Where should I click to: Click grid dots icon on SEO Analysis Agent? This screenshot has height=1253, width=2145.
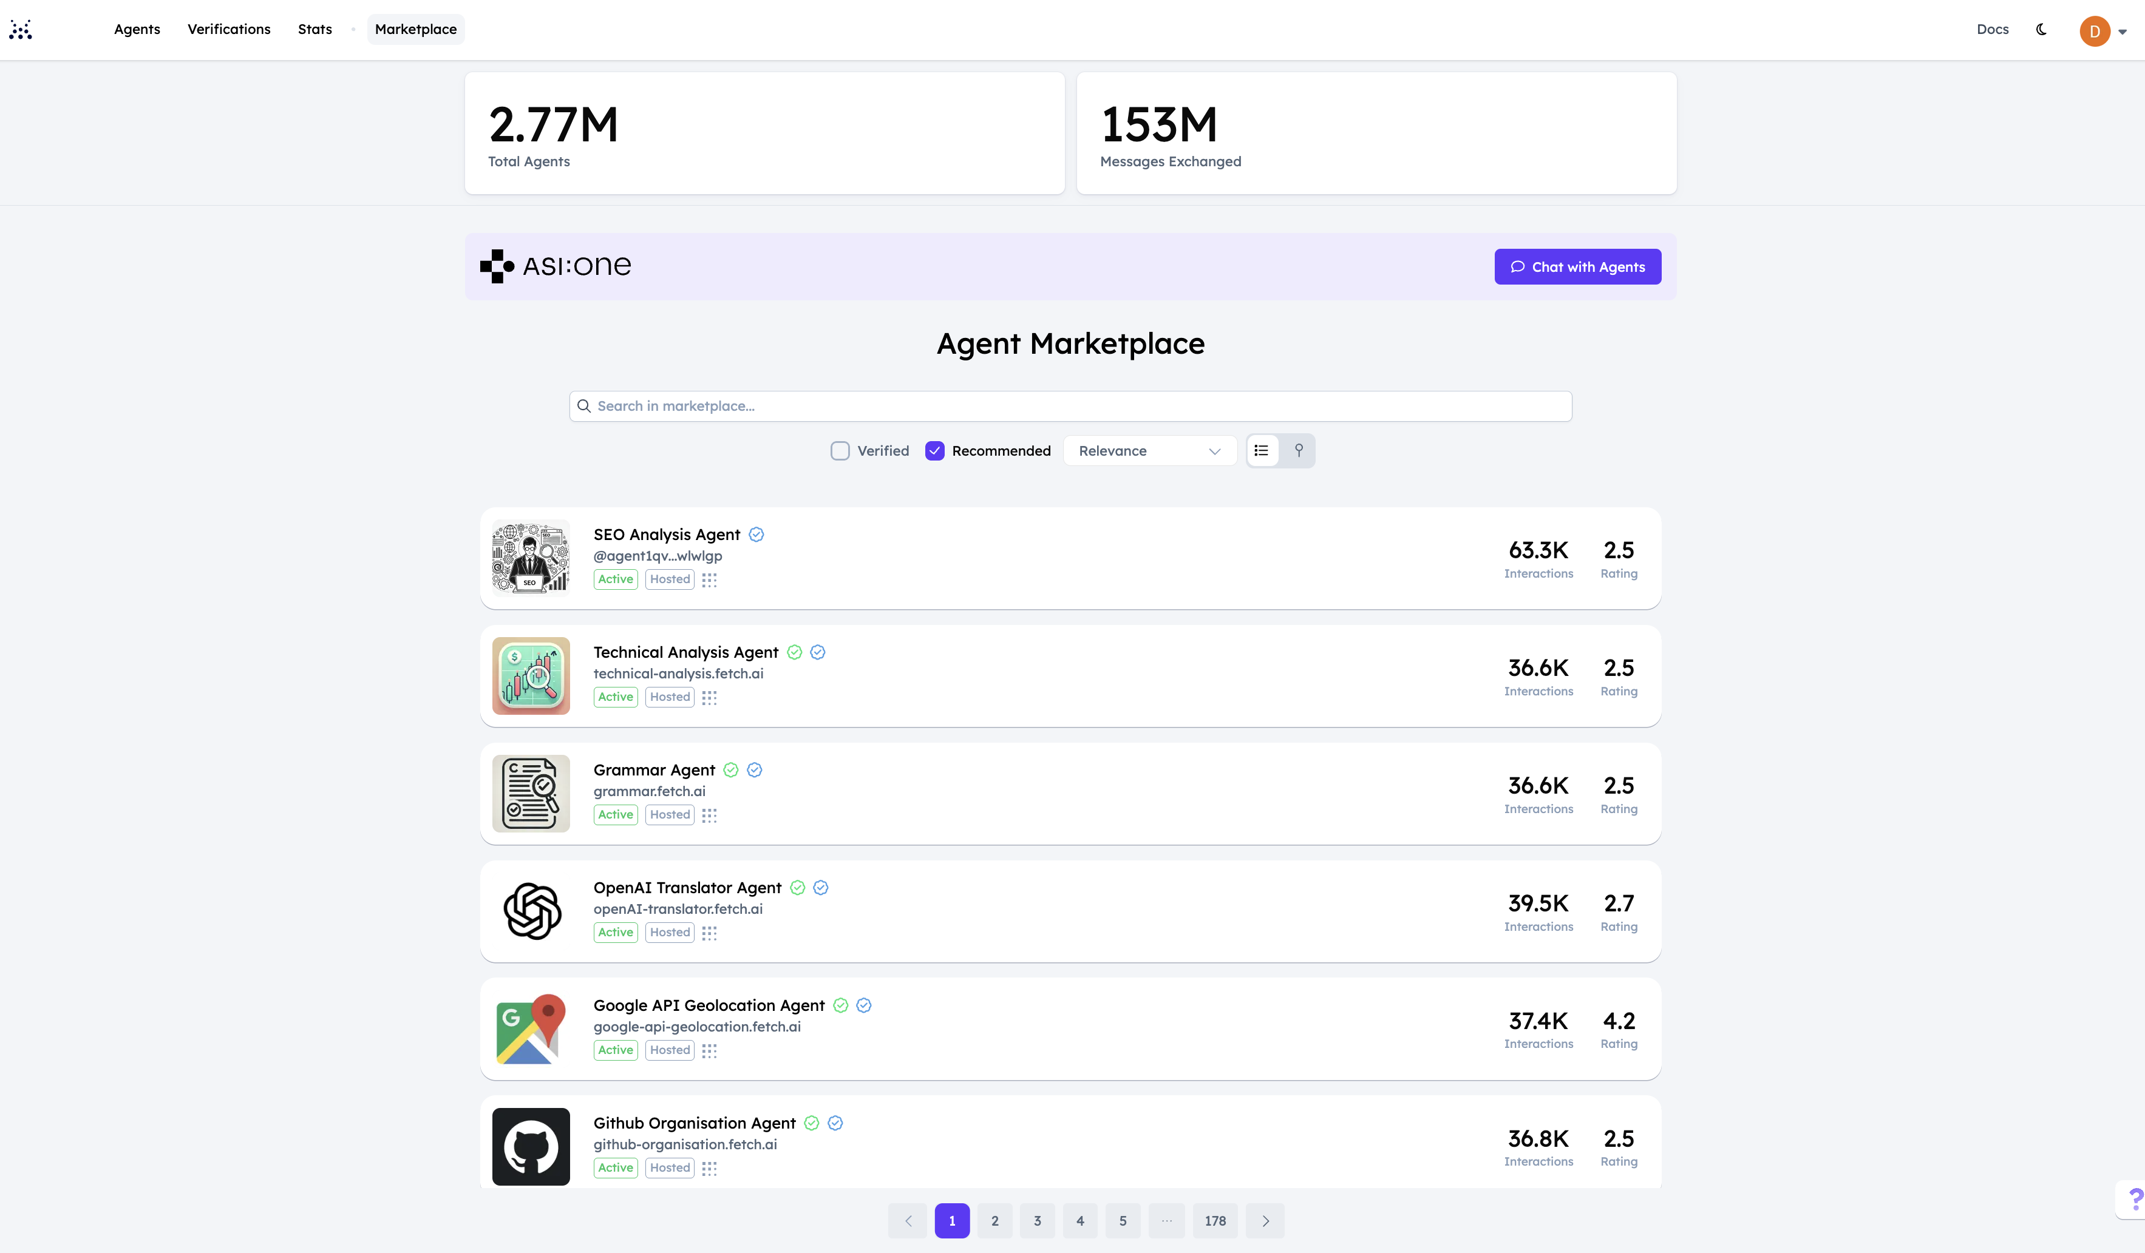tap(709, 580)
